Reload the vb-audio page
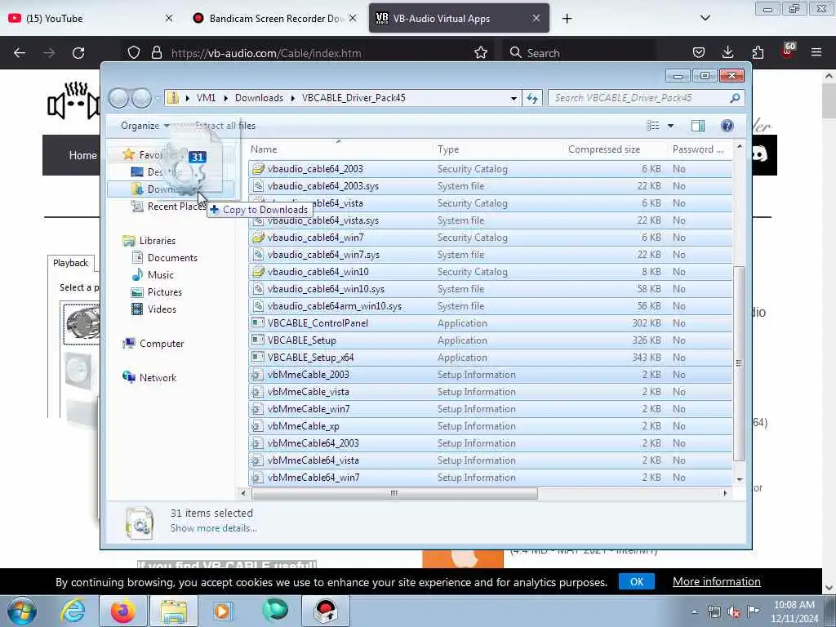The image size is (836, 627). [x=78, y=53]
